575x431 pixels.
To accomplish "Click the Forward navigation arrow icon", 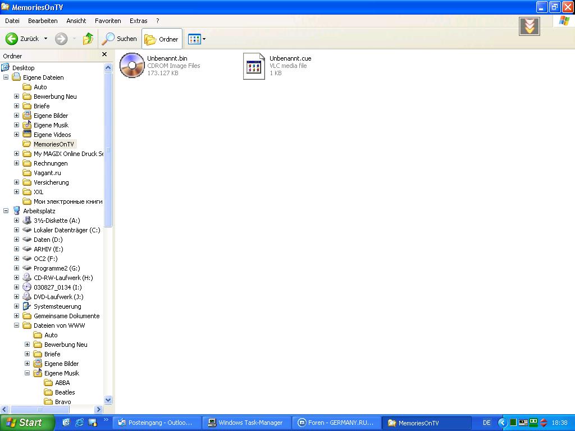I will pos(61,39).
